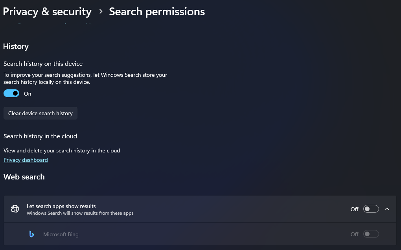This screenshot has height=250, width=401.
Task: Select the Microsoft Bing label
Action: click(x=61, y=234)
